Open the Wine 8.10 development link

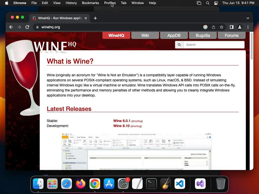click(x=121, y=126)
